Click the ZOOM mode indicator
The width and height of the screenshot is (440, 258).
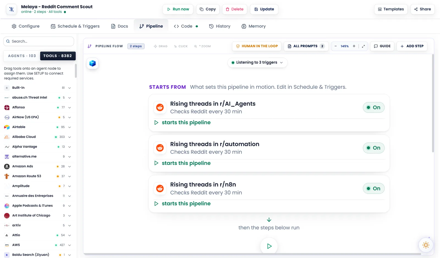coord(202,46)
